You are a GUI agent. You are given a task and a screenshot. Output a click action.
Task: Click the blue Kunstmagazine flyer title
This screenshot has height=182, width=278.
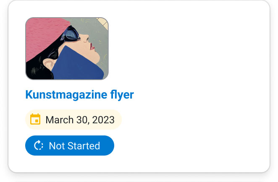coord(79,95)
